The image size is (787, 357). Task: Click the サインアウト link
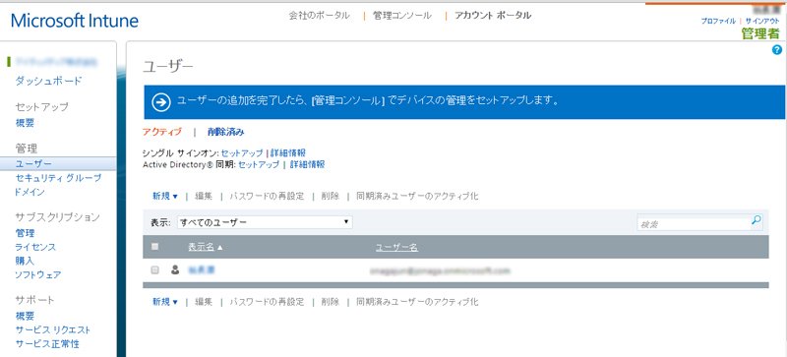pyautogui.click(x=762, y=21)
